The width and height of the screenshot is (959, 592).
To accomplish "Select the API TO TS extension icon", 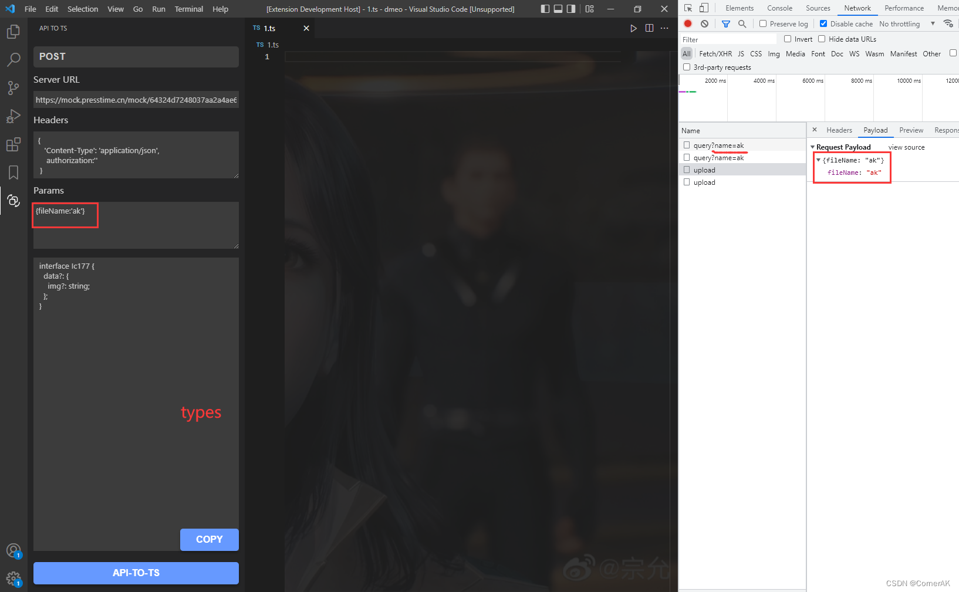I will pos(13,201).
